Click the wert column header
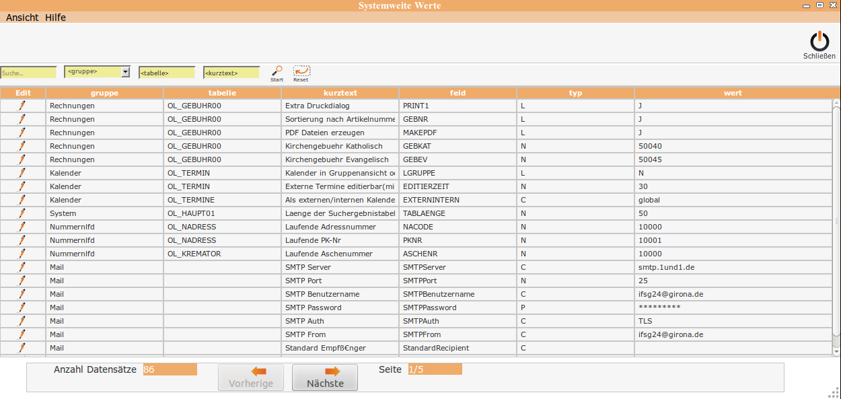841x399 pixels. click(733, 93)
